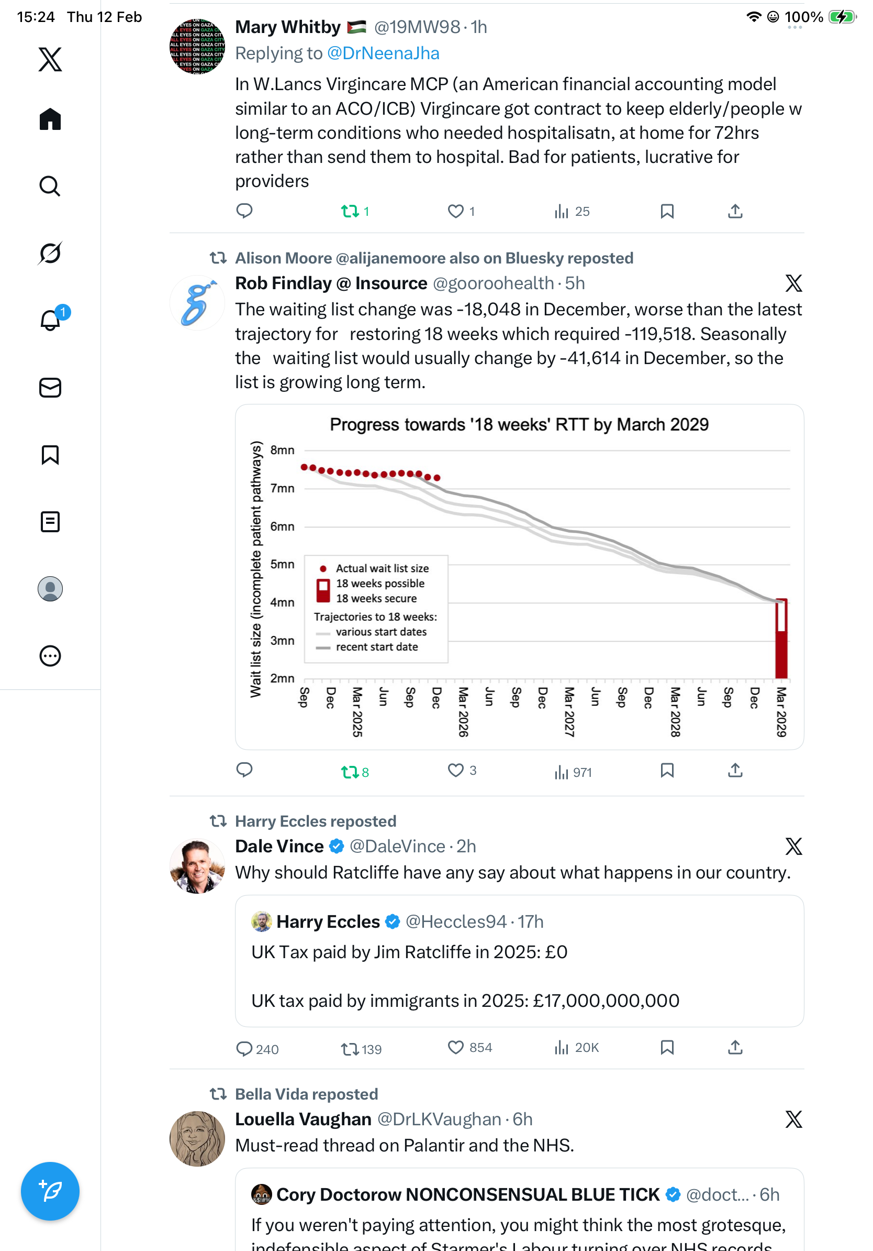Bookmark the Dale Vince post

click(x=667, y=1047)
